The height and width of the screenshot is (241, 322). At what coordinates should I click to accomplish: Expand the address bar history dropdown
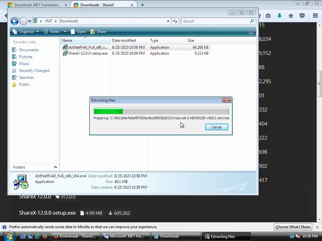click(x=168, y=21)
